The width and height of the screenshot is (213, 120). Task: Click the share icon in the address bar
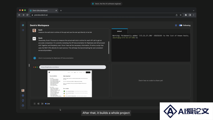177,15
